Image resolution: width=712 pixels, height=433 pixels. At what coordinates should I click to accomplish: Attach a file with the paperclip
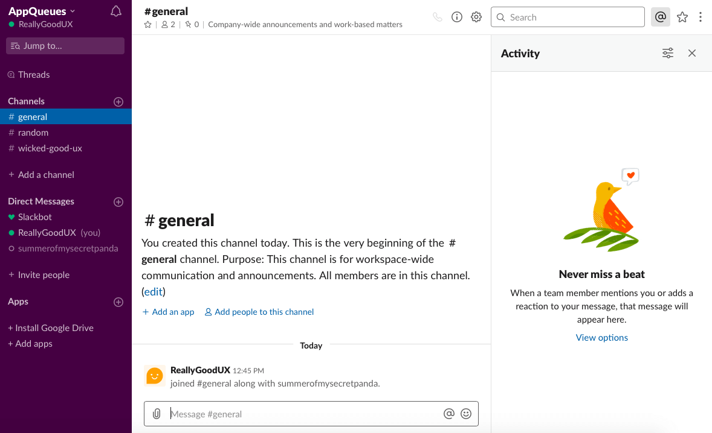click(157, 414)
